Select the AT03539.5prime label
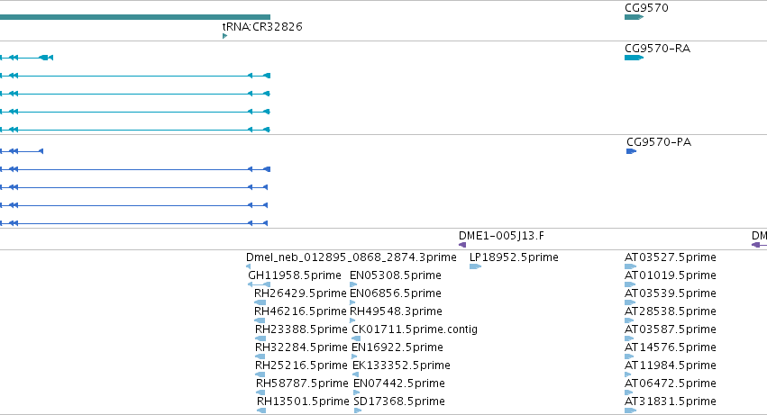This screenshot has height=415, width=767. point(671,293)
